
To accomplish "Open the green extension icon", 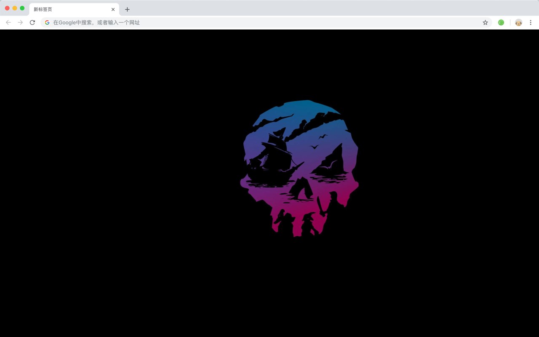I will [501, 22].
